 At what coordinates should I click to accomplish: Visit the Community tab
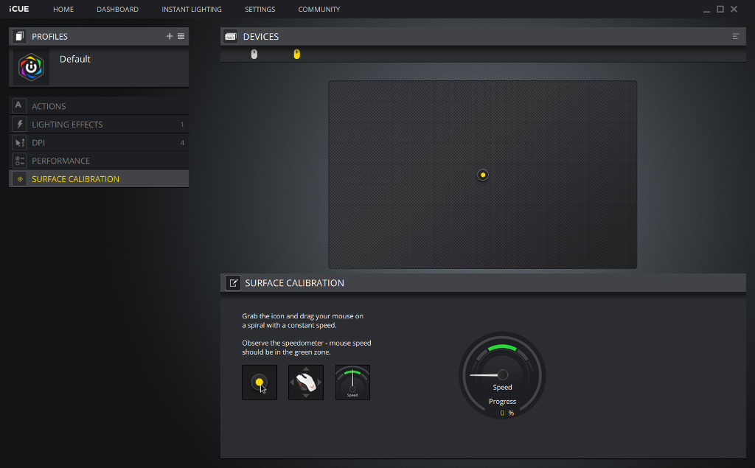click(x=319, y=10)
